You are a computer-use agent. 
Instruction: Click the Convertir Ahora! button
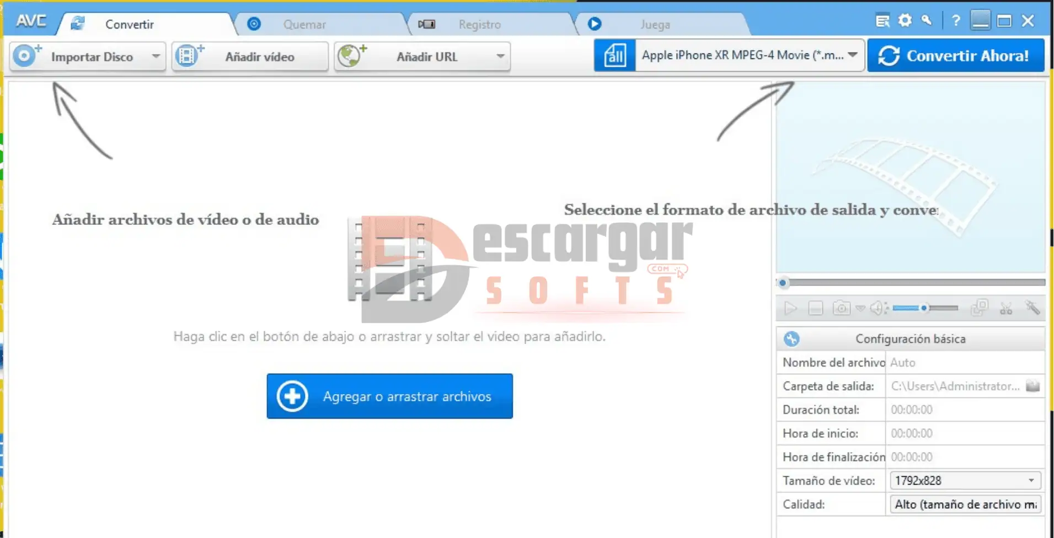[x=956, y=56]
